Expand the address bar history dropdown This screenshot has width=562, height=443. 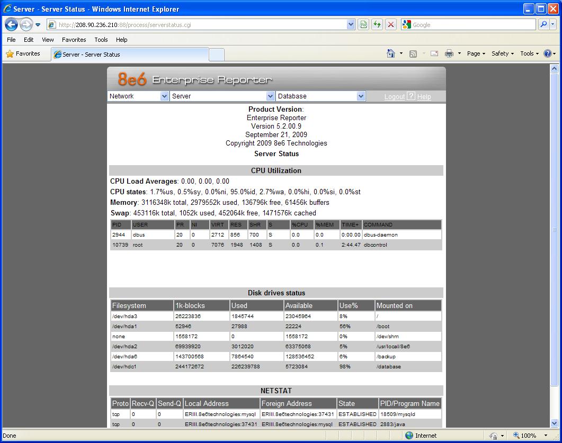pyautogui.click(x=351, y=25)
